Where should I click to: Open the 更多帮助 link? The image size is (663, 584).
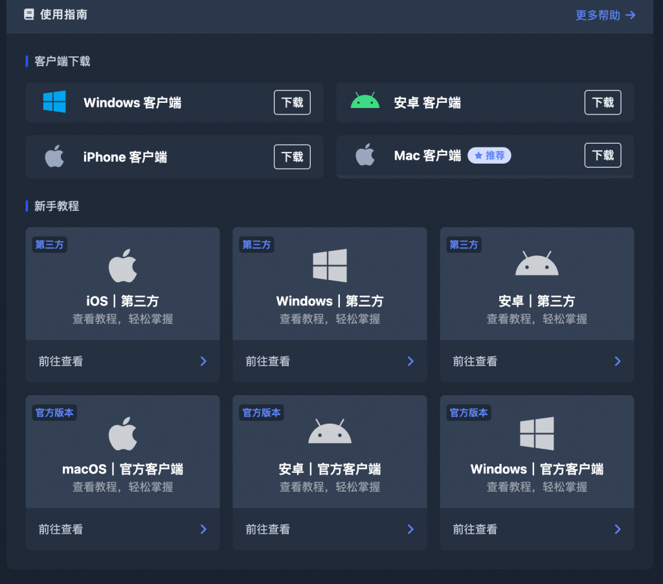click(605, 15)
